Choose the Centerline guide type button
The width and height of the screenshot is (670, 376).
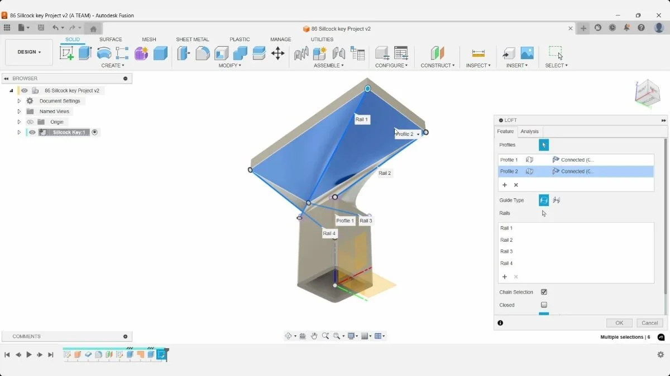click(x=556, y=201)
